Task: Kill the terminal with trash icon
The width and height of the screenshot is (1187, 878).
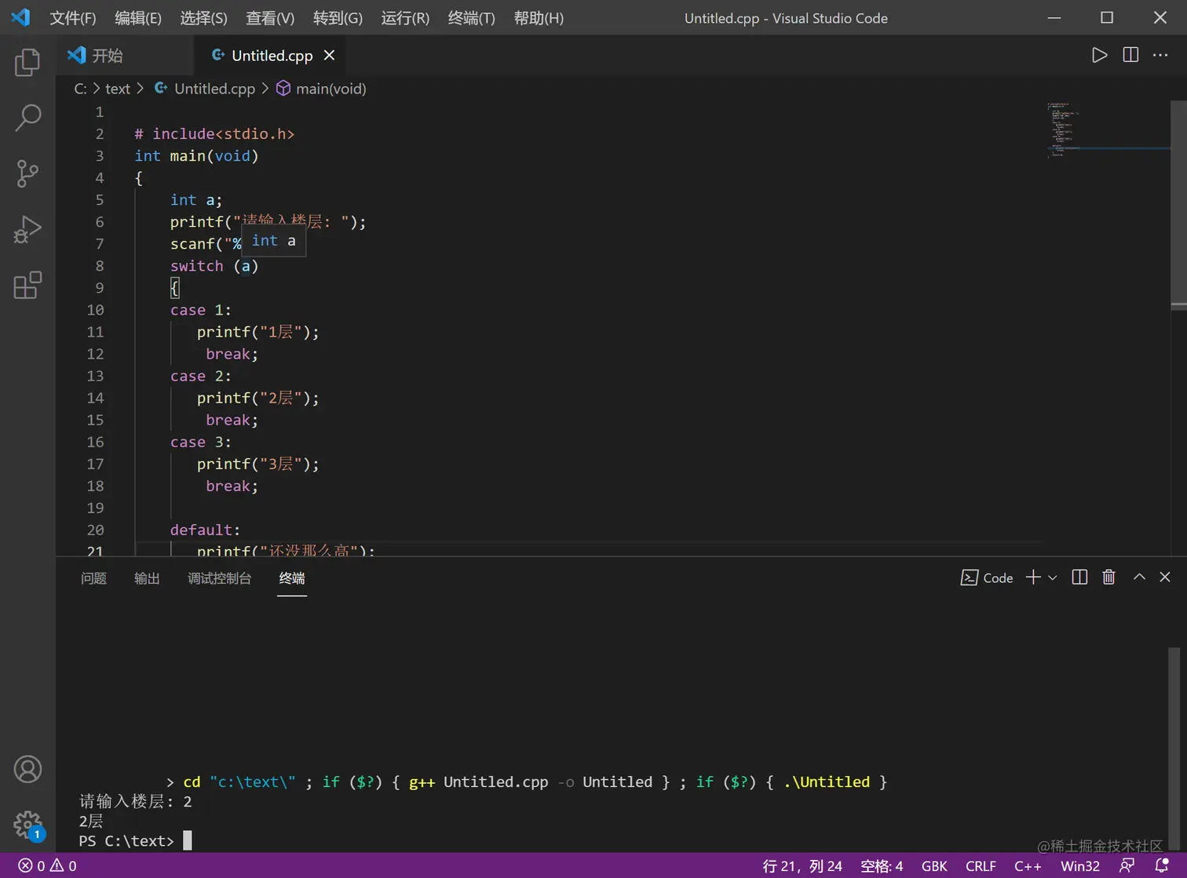Action: [x=1108, y=577]
